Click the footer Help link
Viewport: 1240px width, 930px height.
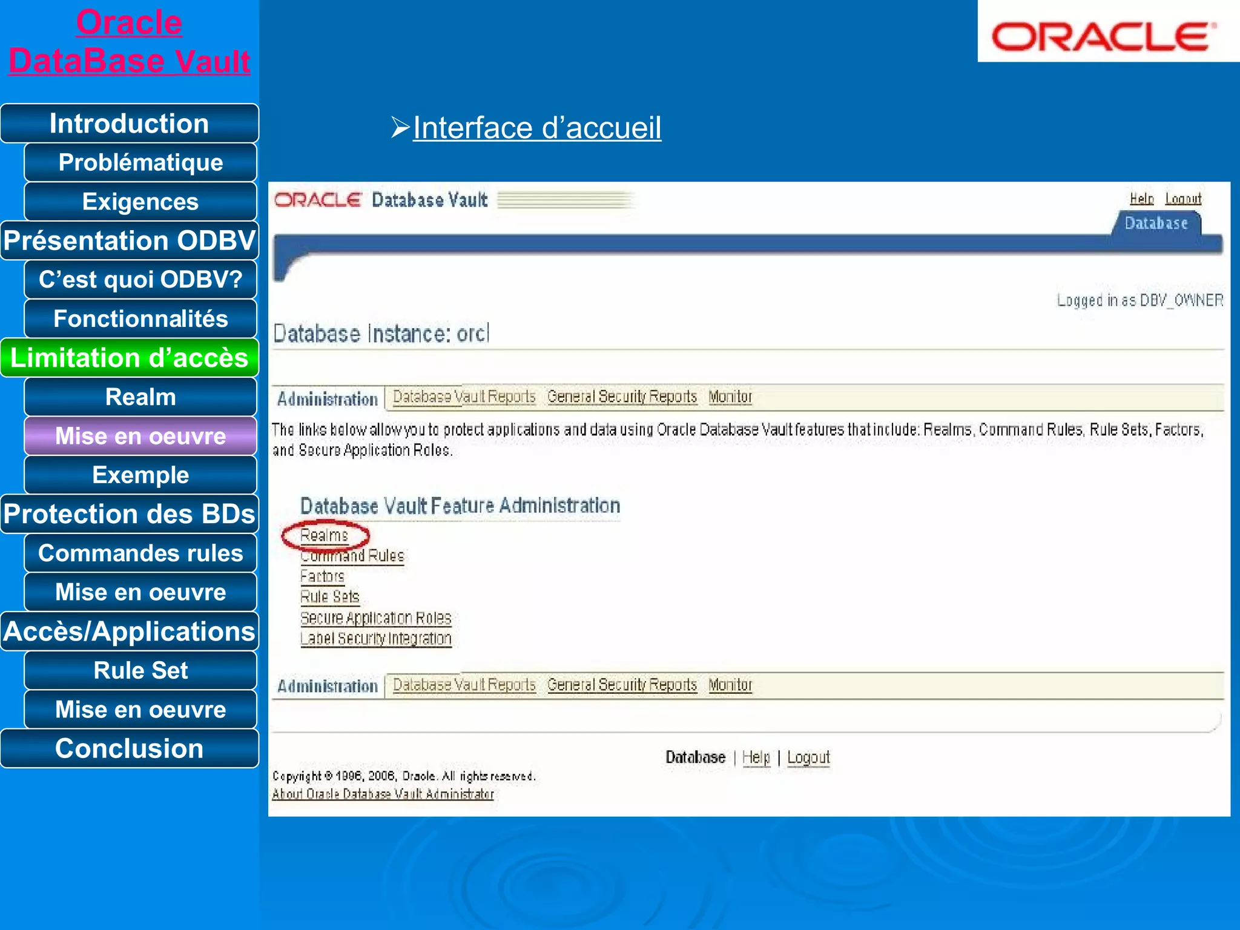click(756, 757)
